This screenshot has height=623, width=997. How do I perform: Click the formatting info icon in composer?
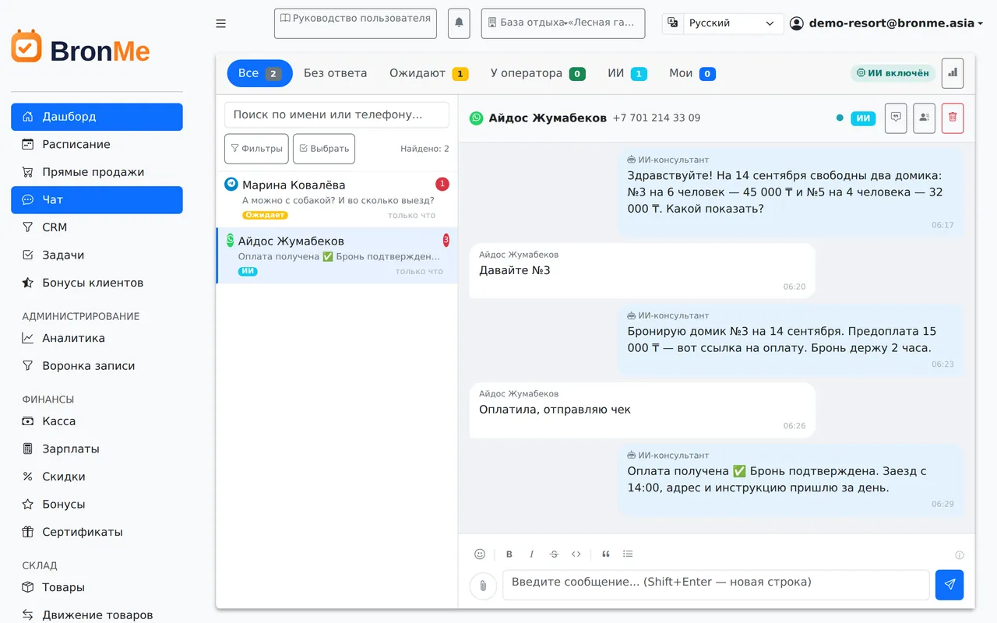tap(960, 555)
